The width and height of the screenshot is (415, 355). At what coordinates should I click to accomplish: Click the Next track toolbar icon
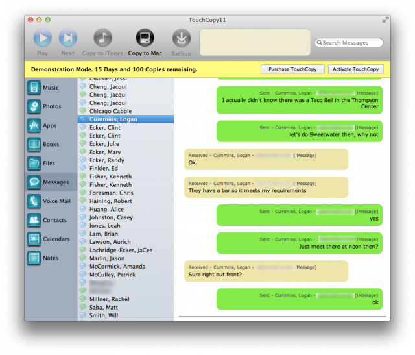67,38
